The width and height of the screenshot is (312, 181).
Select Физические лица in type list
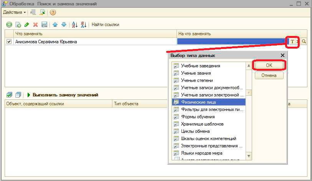[x=198, y=102]
